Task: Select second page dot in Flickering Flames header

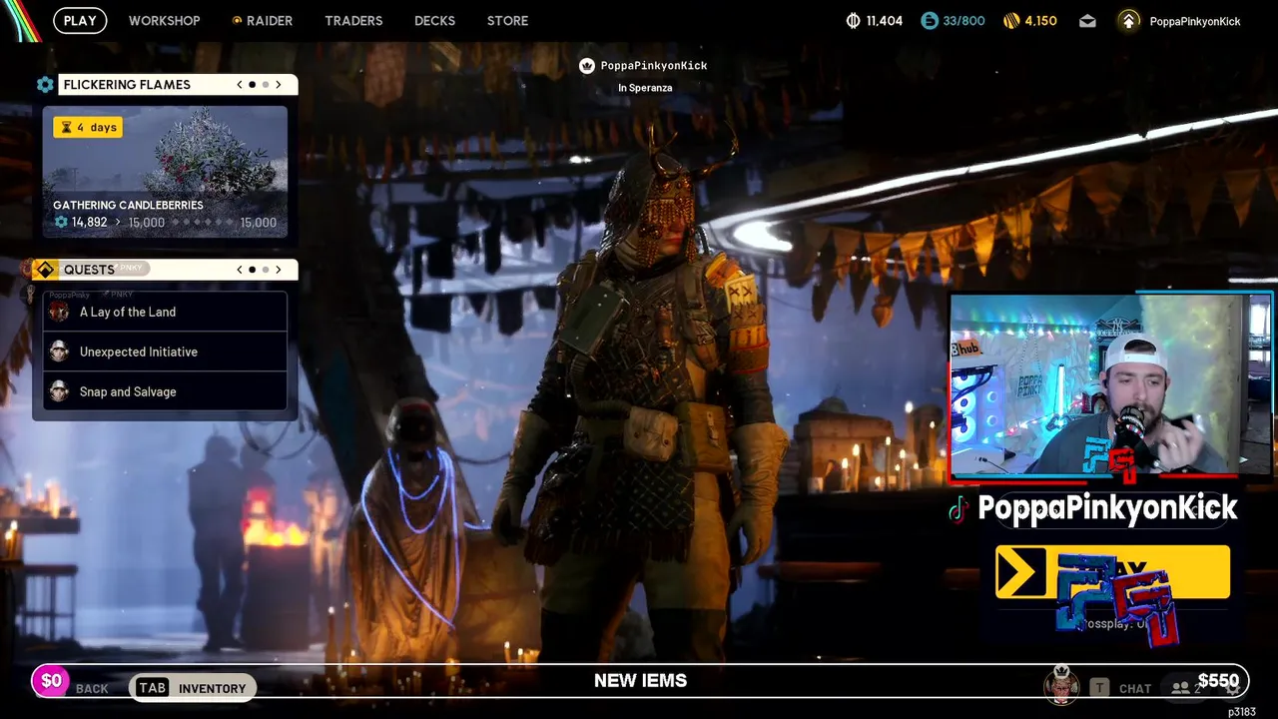Action: coord(266,85)
